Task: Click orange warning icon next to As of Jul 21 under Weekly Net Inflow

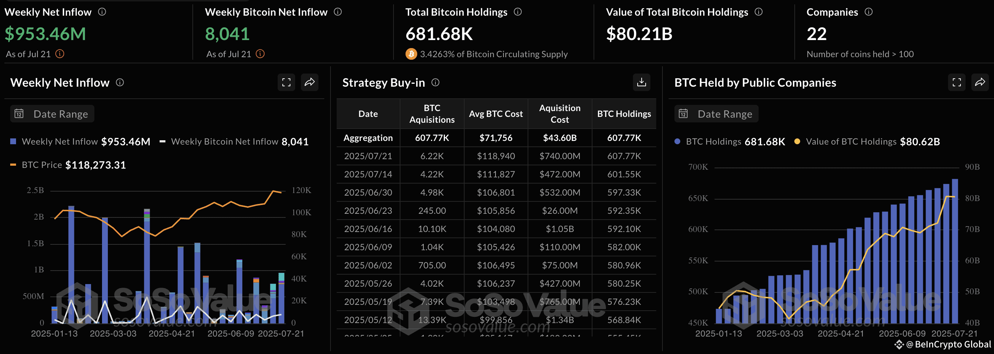Action: 60,54
